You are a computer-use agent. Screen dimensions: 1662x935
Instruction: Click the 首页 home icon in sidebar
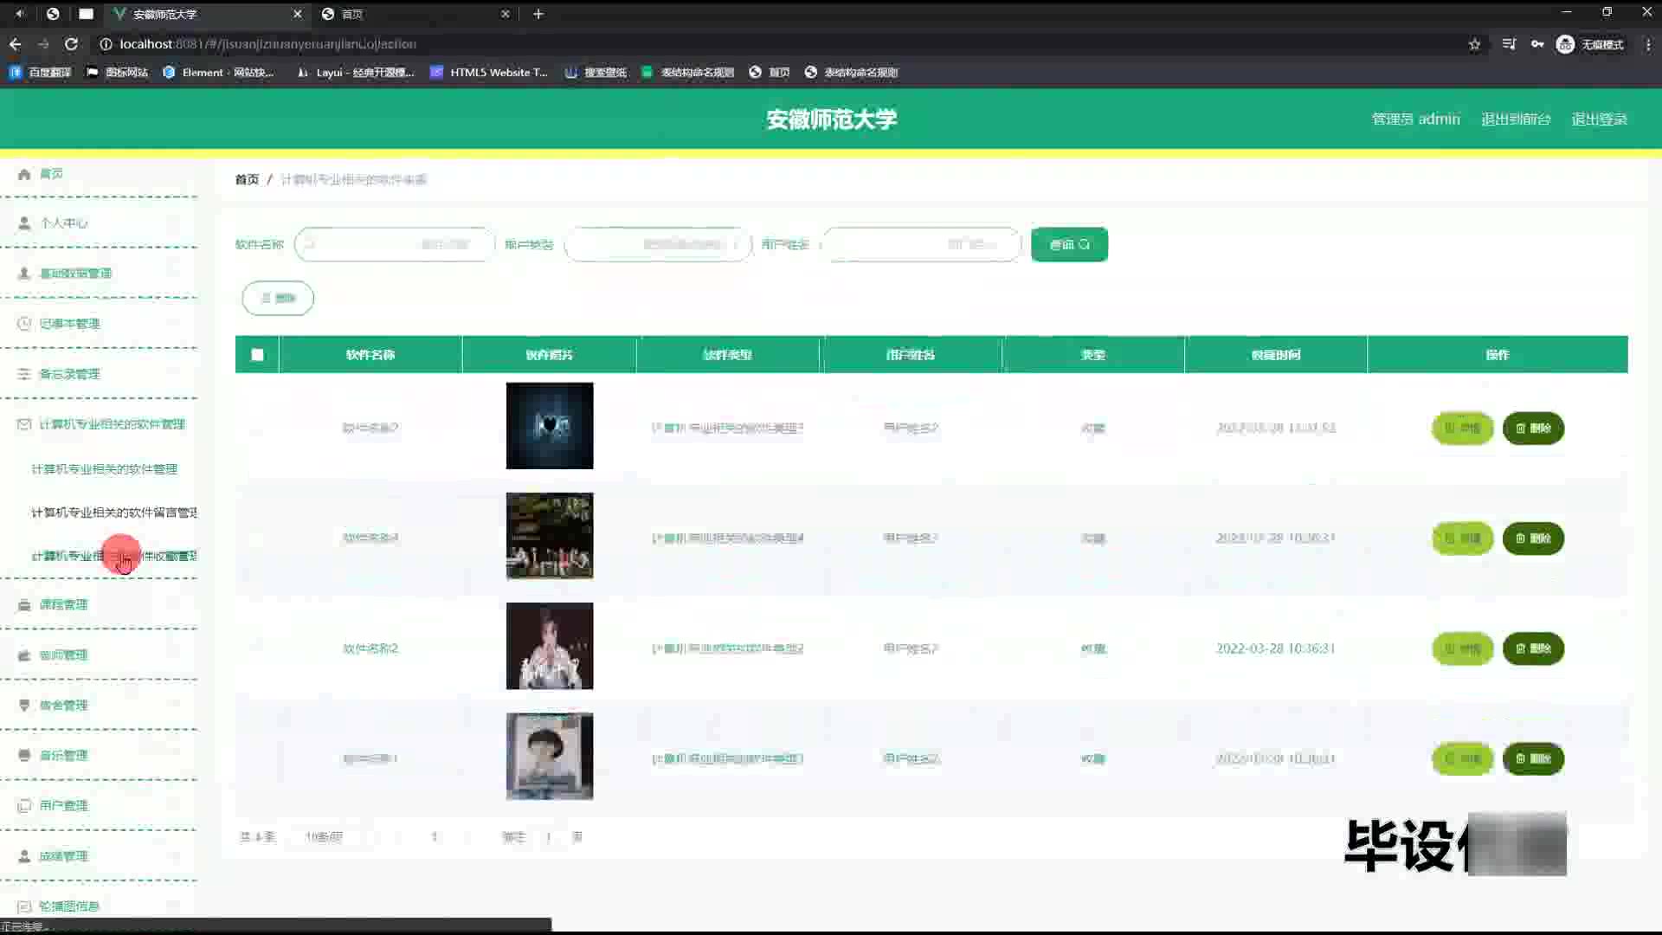click(x=24, y=174)
